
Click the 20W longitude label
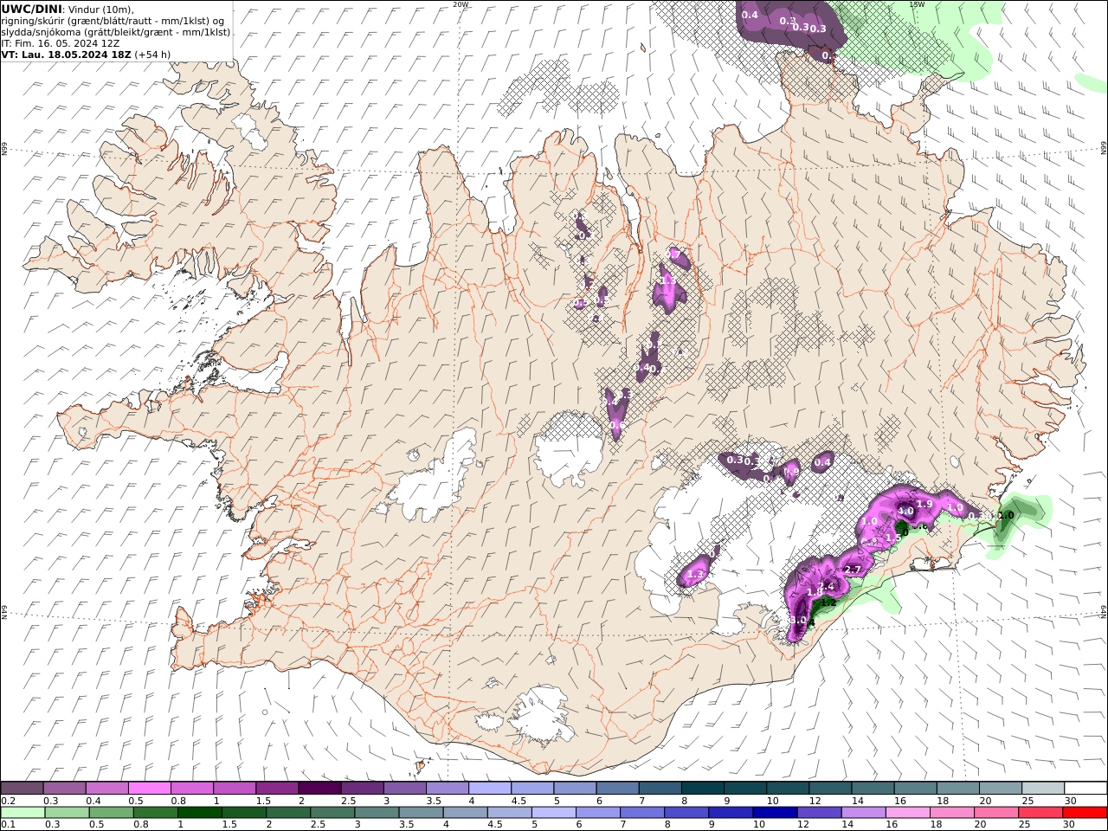pyautogui.click(x=461, y=4)
